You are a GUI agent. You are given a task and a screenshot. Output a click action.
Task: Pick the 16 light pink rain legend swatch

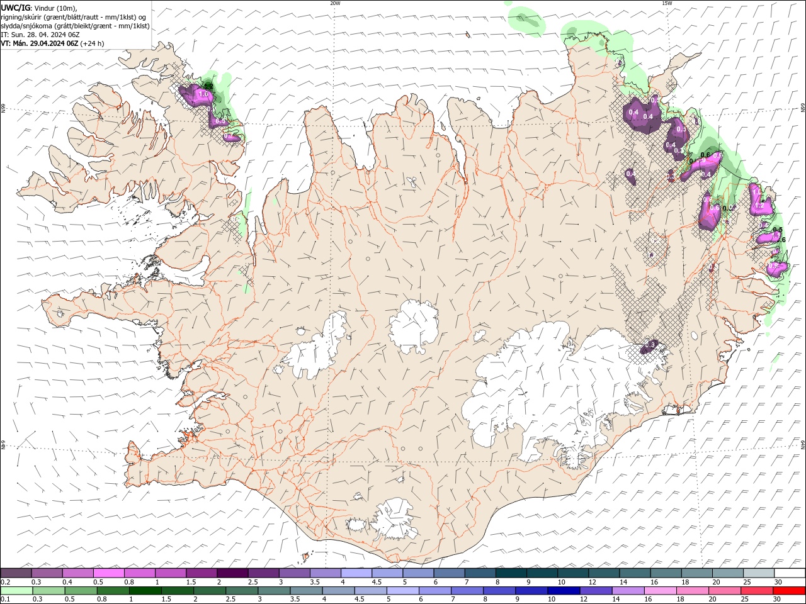[660, 591]
